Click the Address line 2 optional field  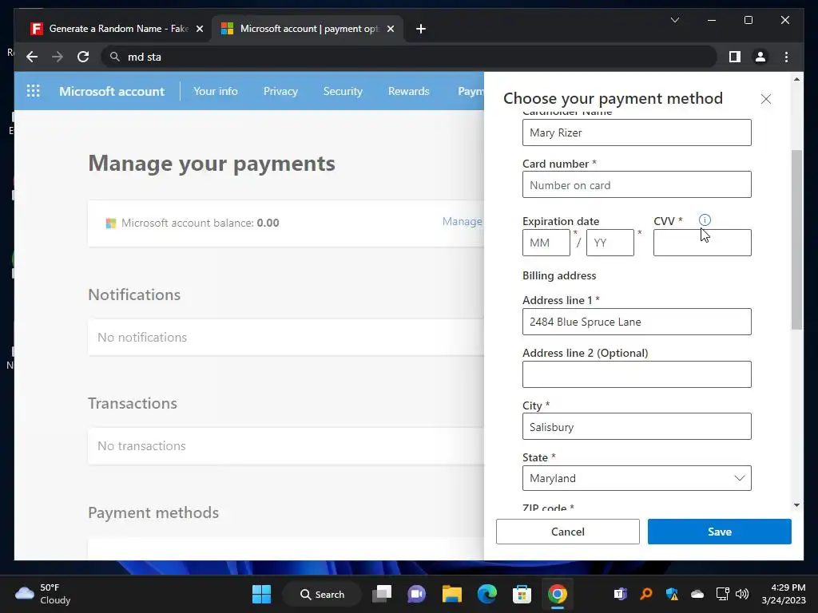(637, 374)
